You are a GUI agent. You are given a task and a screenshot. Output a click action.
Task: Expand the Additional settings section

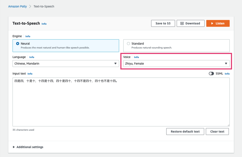(x=28, y=147)
